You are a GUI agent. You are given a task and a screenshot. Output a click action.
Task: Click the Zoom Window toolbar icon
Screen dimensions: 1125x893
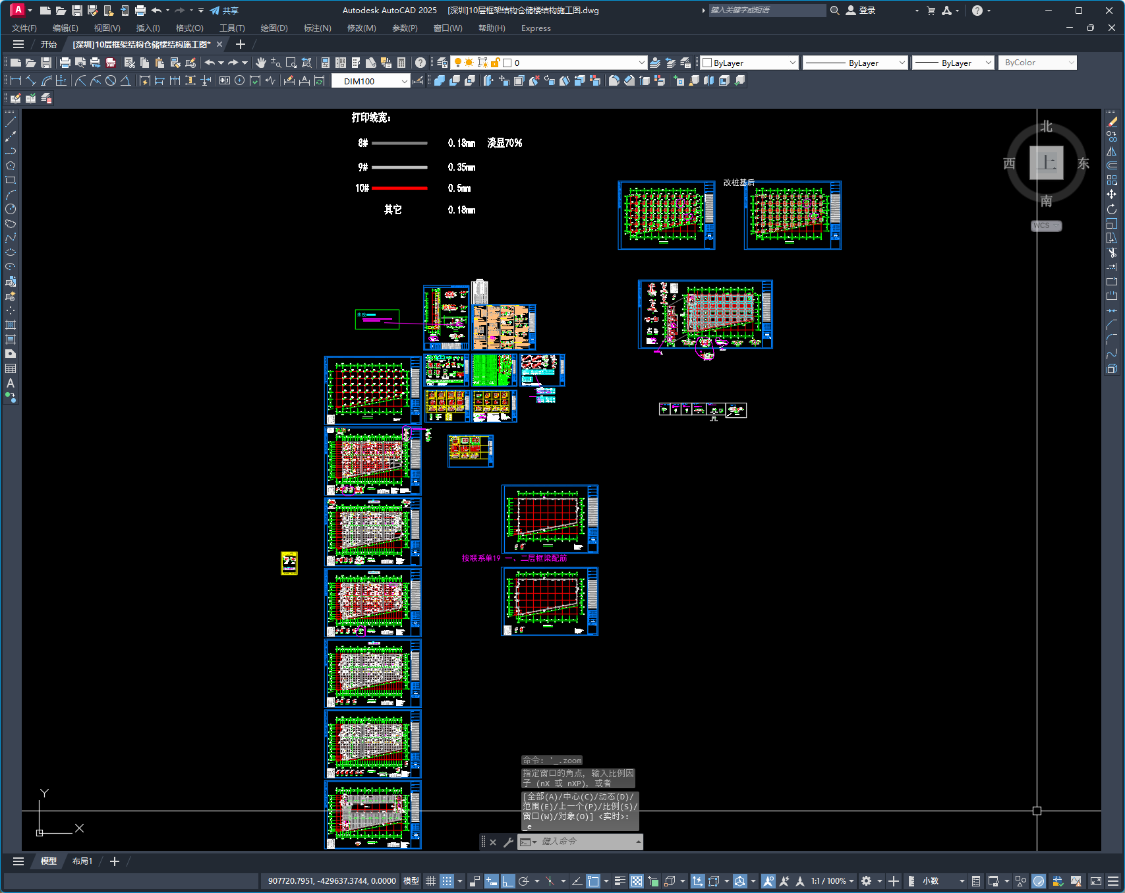[291, 63]
